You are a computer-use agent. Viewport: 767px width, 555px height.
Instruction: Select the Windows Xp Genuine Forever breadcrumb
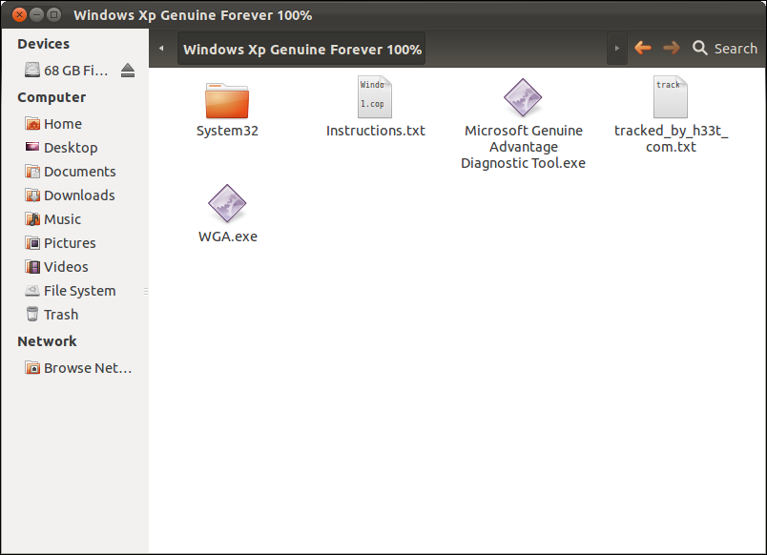tap(301, 47)
